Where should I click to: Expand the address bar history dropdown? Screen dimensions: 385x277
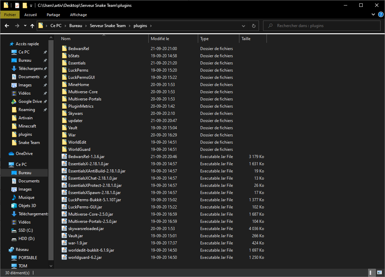[244, 26]
